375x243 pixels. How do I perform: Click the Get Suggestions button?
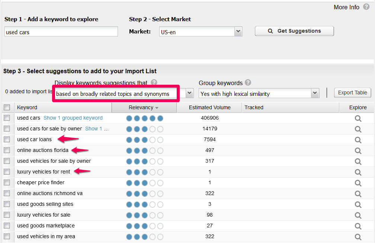(294, 31)
